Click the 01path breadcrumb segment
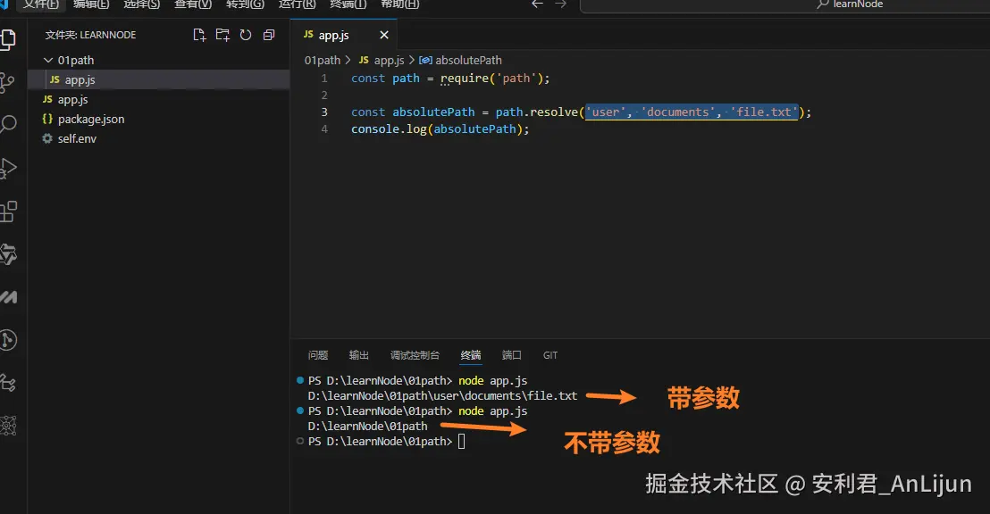This screenshot has width=990, height=514. pos(322,61)
